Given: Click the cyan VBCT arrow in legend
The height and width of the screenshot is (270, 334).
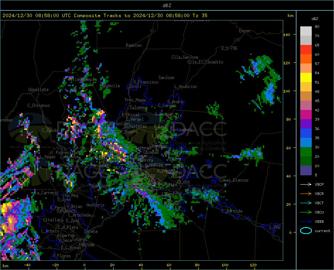Looking at the screenshot, I should [x=306, y=203].
